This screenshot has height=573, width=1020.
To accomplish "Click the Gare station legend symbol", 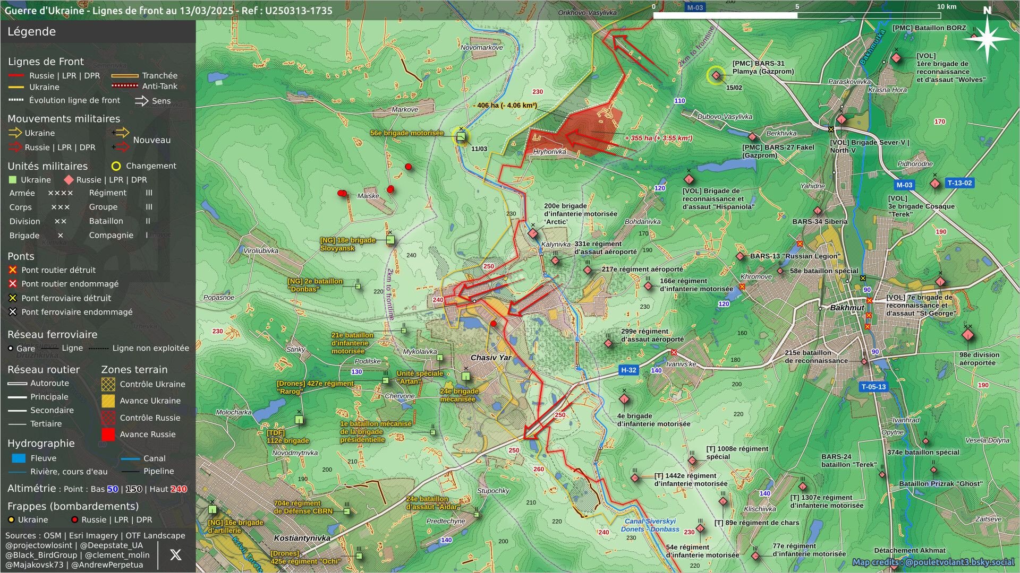I will [x=11, y=349].
